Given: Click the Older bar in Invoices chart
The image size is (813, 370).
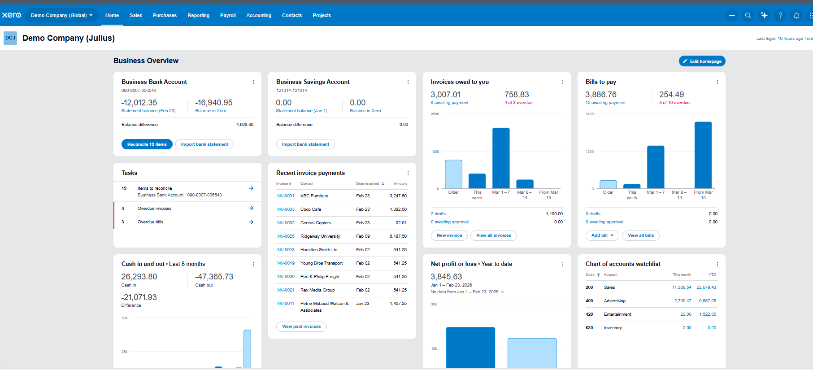Looking at the screenshot, I should pyautogui.click(x=453, y=174).
